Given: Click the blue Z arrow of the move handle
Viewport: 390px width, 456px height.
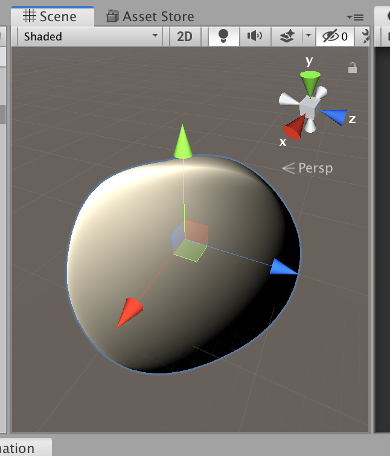Looking at the screenshot, I should 283,268.
